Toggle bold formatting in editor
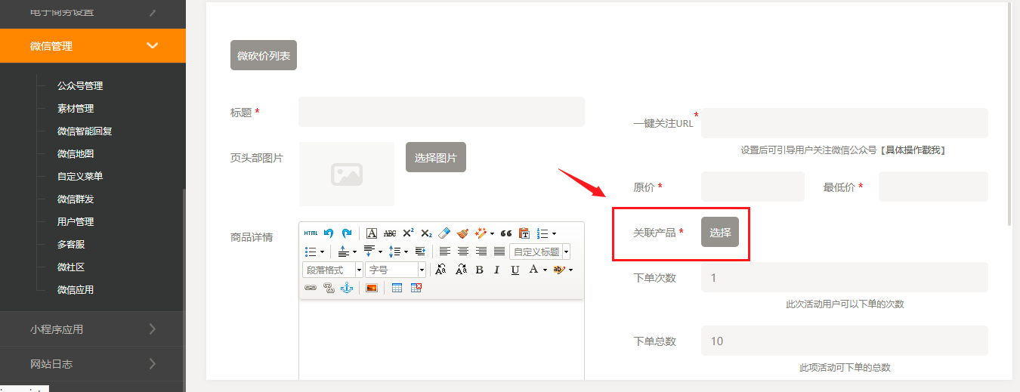 point(479,270)
